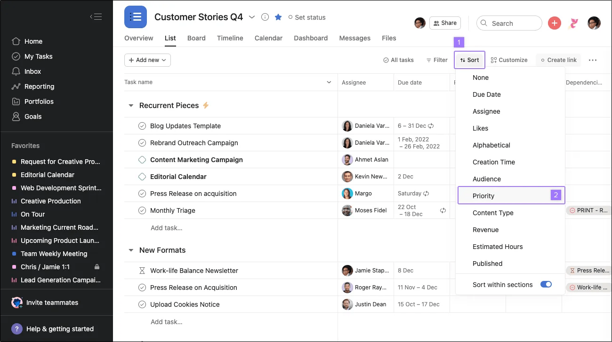Unfavorite the project via star icon

278,17
